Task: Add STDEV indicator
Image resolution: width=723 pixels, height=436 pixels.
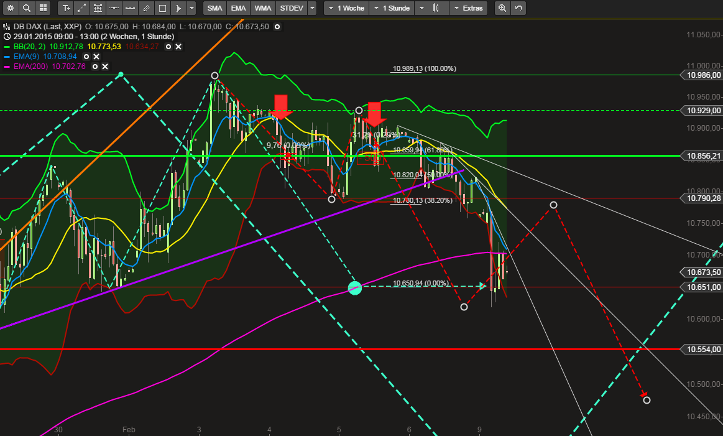Action: pos(292,8)
